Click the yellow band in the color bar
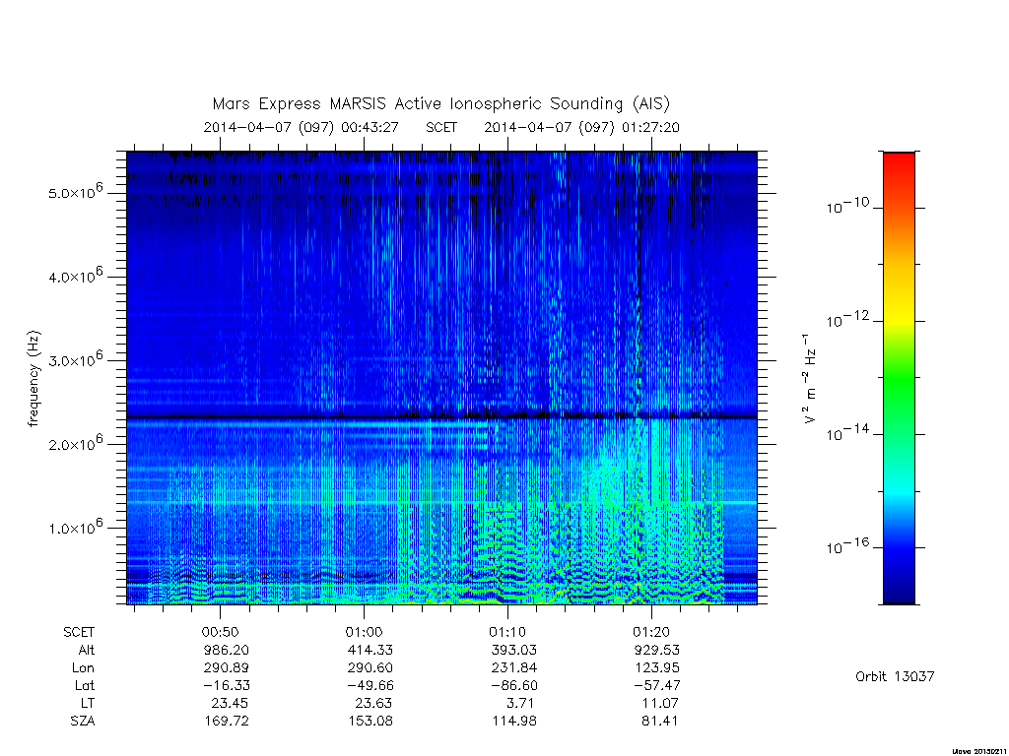The image size is (1009, 756). coord(899,316)
